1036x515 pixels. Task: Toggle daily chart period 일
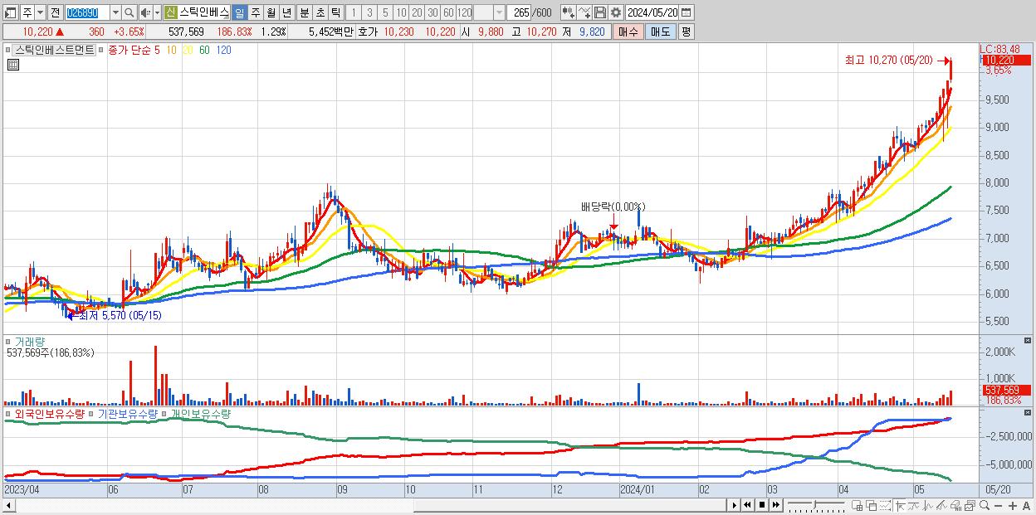[x=239, y=12]
